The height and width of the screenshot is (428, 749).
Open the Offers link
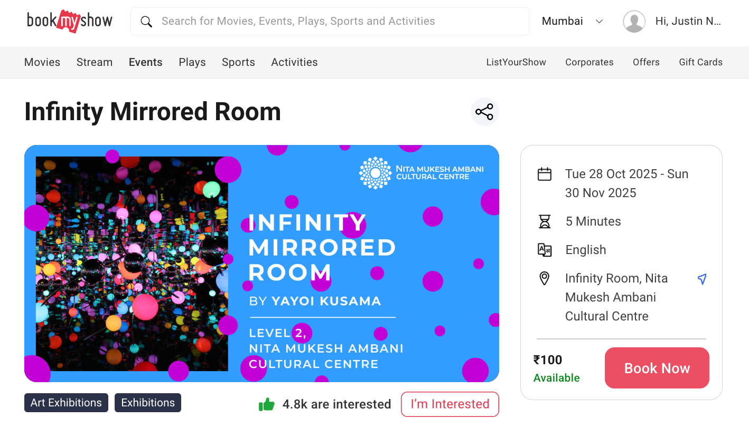[x=646, y=62]
